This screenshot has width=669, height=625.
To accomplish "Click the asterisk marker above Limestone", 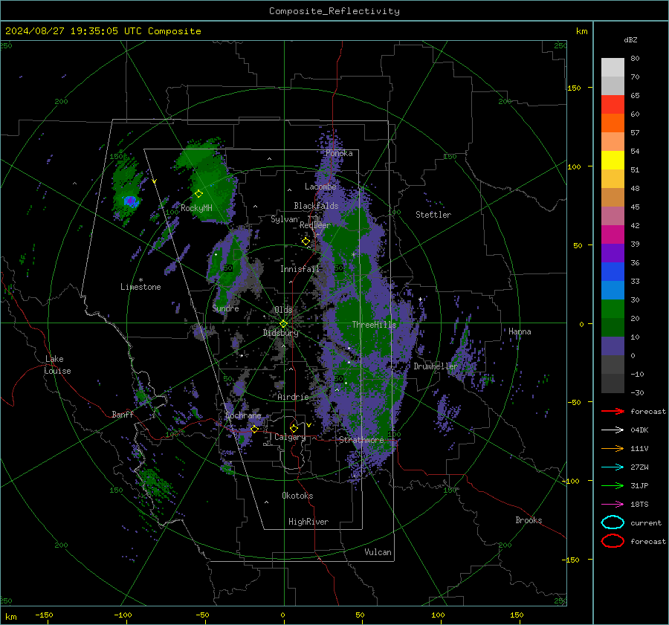I will (x=140, y=280).
